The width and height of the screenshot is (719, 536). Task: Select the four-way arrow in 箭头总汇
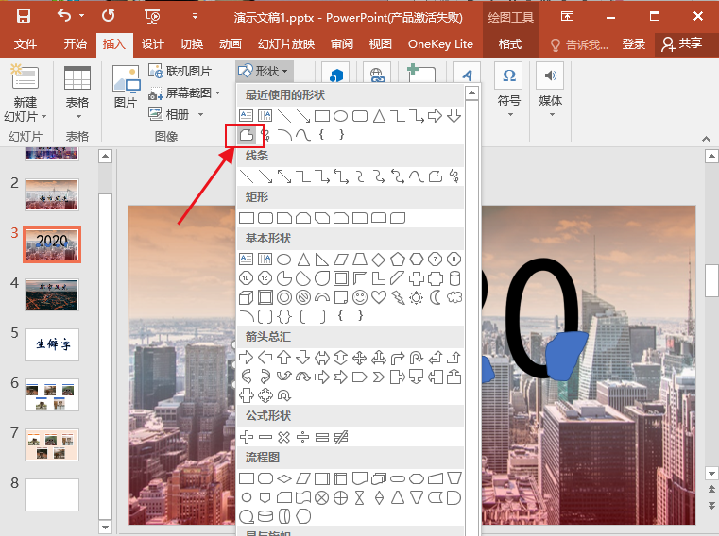[x=359, y=358]
